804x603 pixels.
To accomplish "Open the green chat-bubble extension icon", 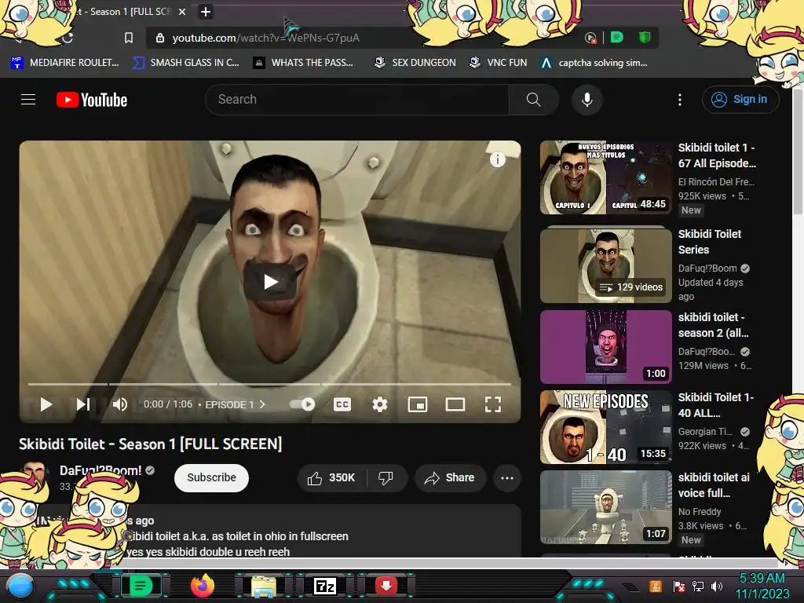I will [x=617, y=38].
